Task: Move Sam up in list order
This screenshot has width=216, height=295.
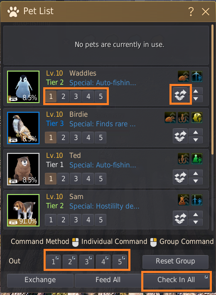Action: coord(196,214)
